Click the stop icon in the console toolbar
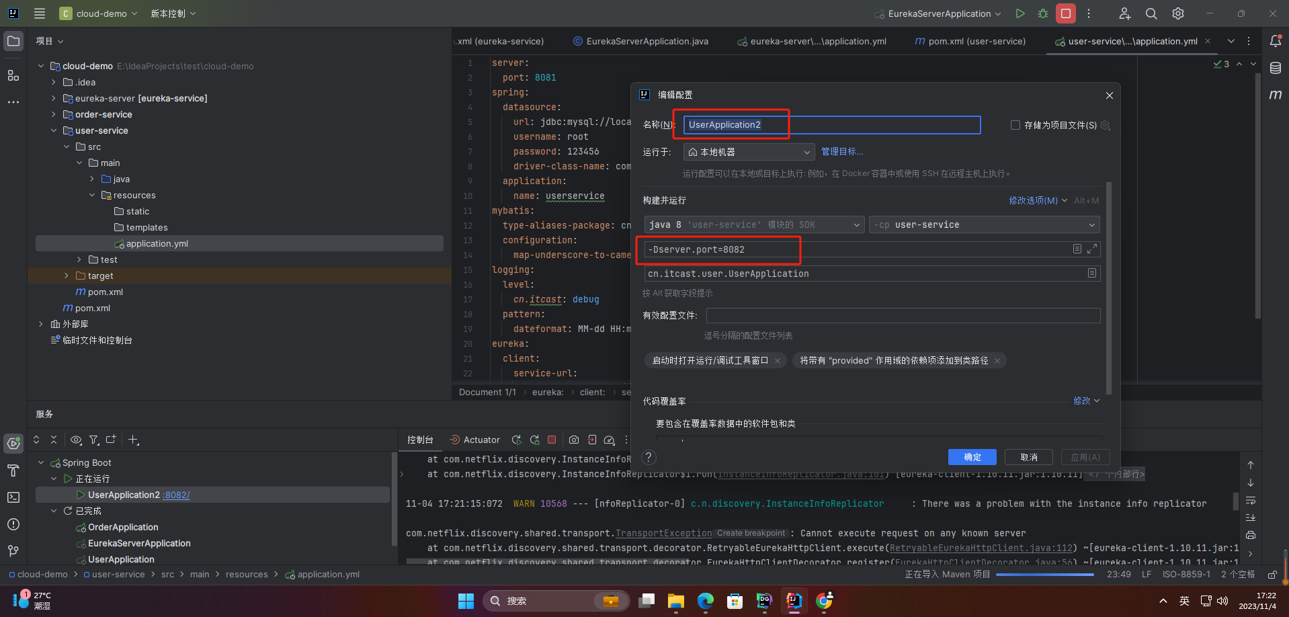Image resolution: width=1289 pixels, height=617 pixels. tap(552, 440)
